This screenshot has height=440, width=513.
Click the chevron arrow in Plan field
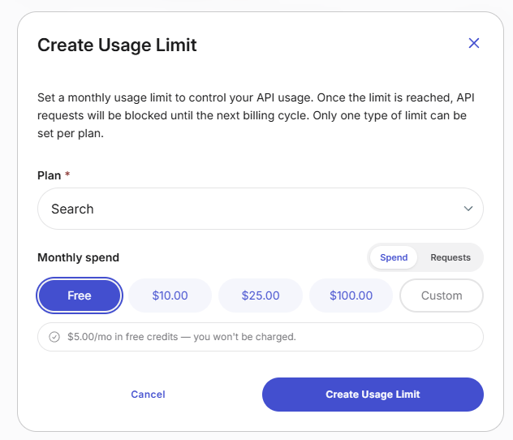(468, 209)
